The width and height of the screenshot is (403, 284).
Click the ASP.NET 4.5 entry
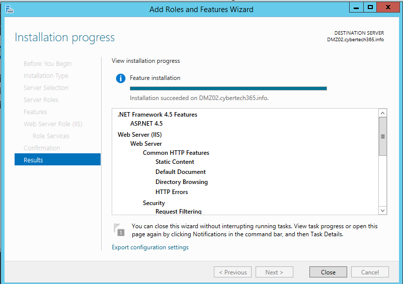pos(146,124)
